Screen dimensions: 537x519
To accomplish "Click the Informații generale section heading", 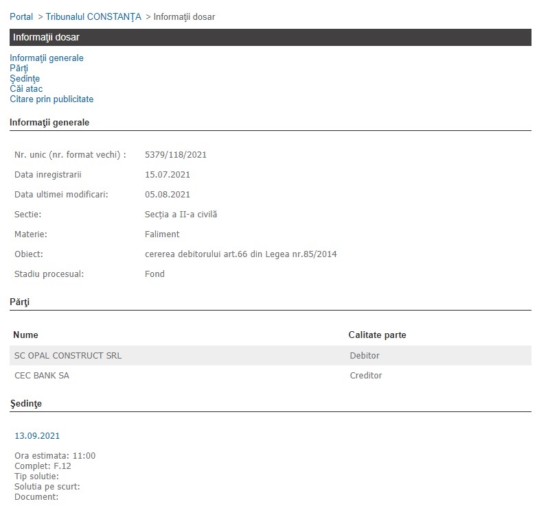I will (49, 123).
